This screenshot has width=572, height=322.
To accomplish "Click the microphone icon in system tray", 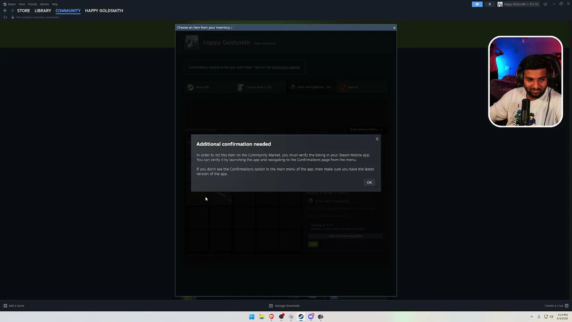I will (539, 317).
